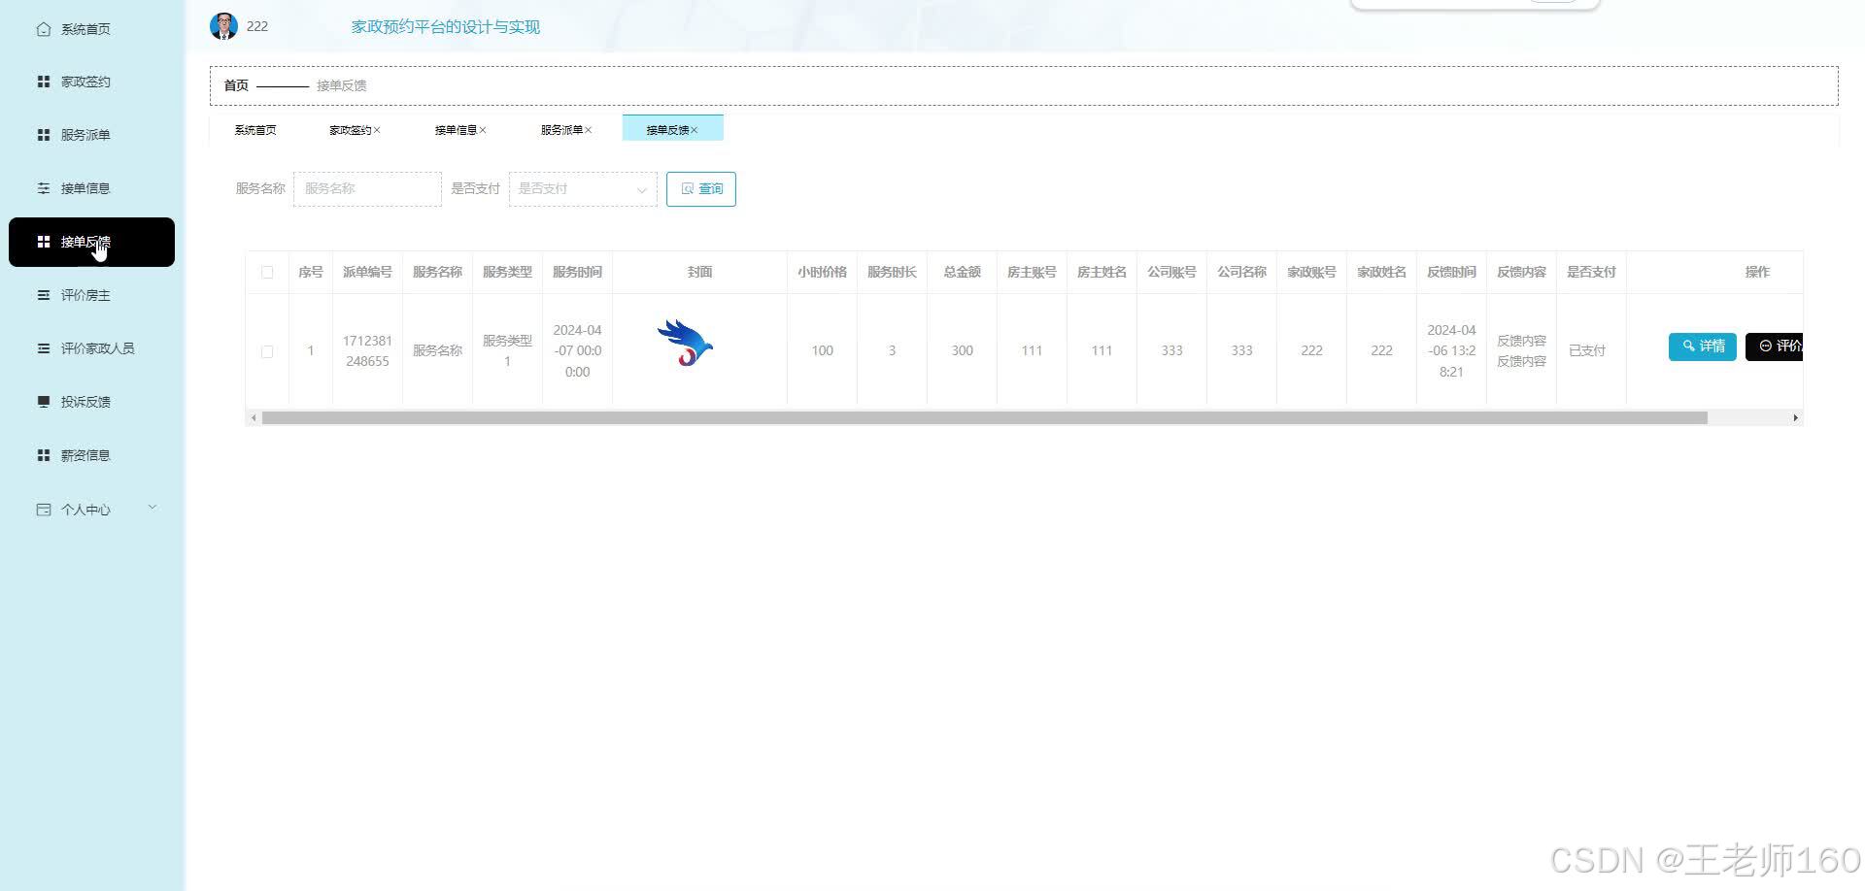Click the grid icon beside 服务派单

click(x=44, y=135)
